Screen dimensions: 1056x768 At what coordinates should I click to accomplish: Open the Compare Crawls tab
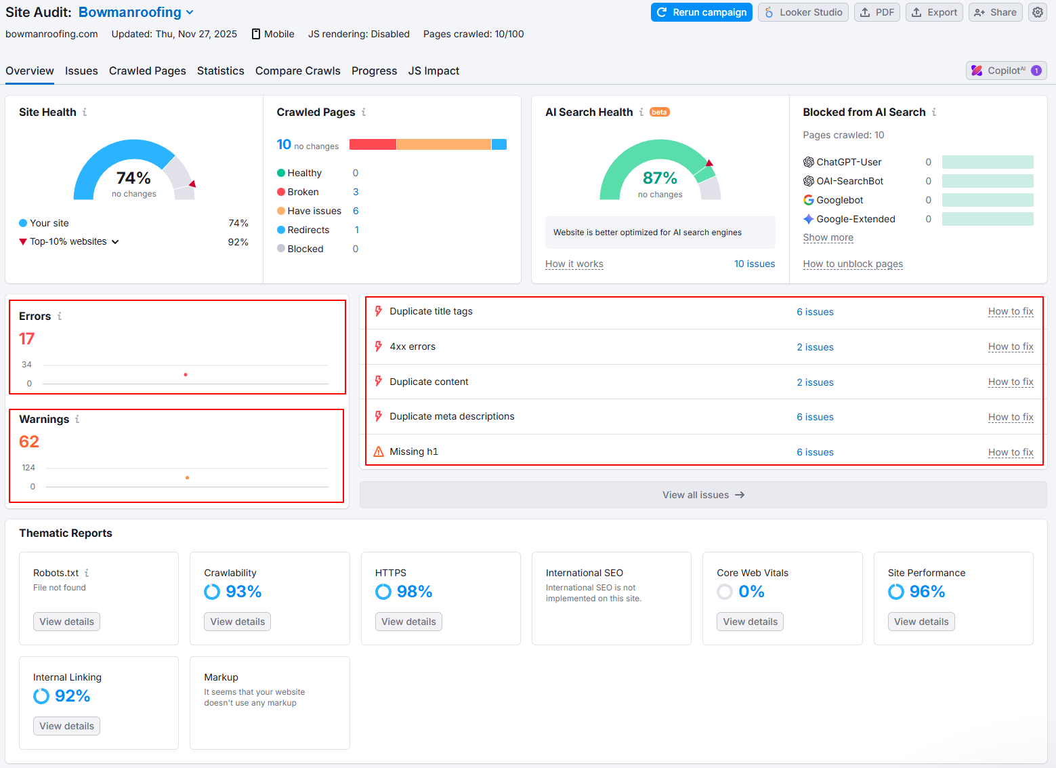297,71
